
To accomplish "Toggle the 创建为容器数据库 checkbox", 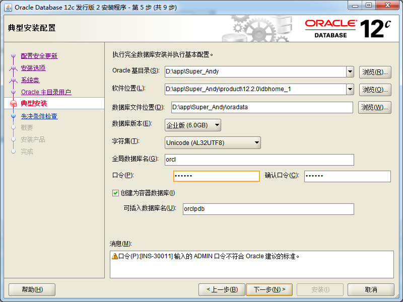I will coord(115,193).
